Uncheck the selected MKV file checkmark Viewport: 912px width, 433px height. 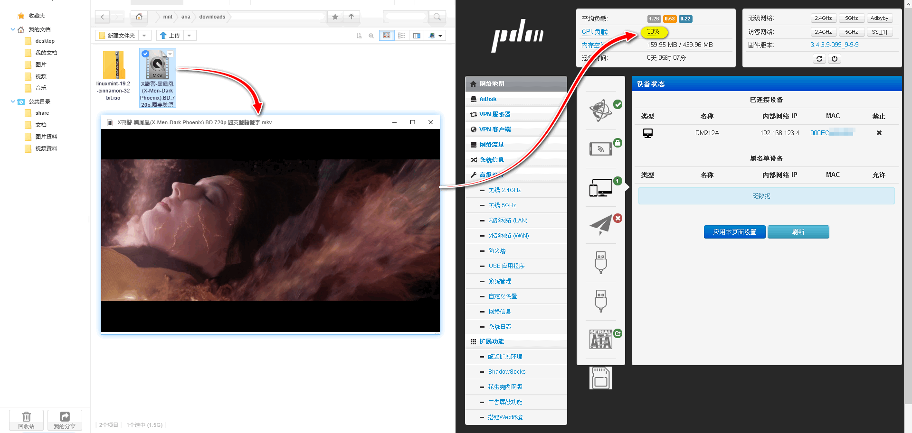(145, 54)
